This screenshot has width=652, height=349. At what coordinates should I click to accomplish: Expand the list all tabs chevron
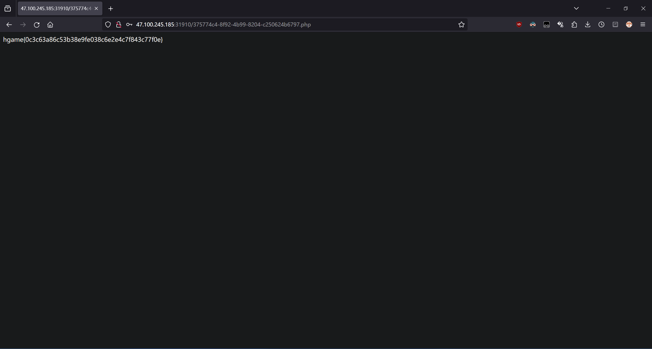point(576,8)
